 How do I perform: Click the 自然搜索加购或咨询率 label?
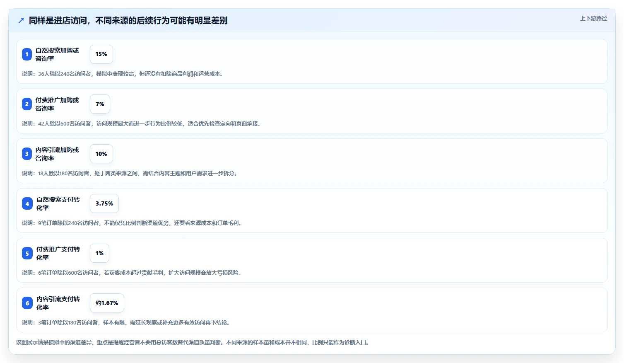coord(57,54)
